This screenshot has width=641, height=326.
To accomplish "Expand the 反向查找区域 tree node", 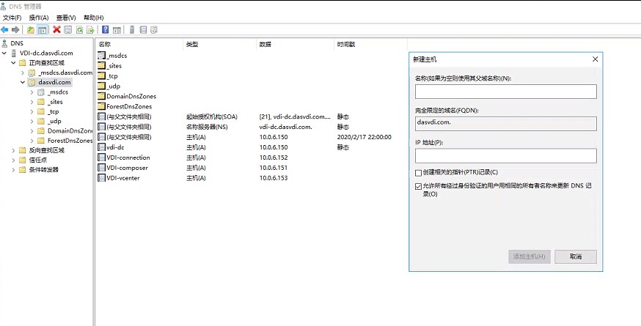I will tap(13, 150).
